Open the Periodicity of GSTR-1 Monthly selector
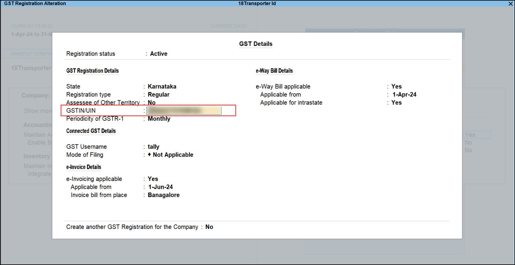Screen dimensions: 515x265 (x=159, y=118)
